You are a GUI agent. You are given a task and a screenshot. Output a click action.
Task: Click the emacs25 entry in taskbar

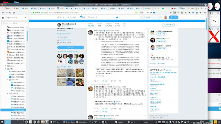[x=82, y=122]
